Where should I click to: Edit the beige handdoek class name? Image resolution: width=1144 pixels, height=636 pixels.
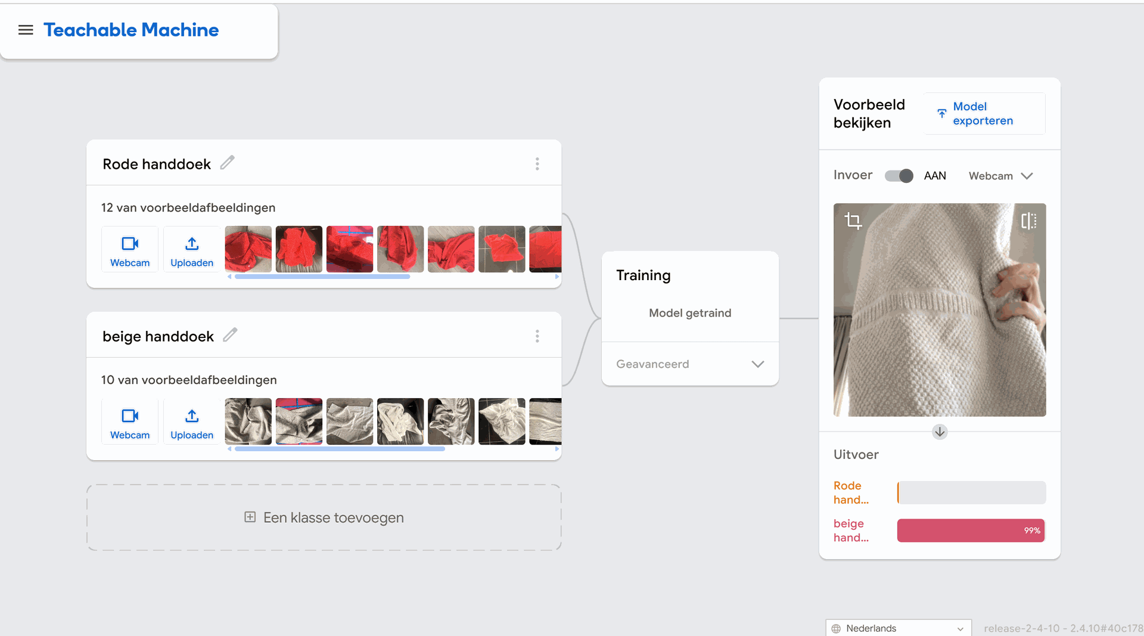coord(231,335)
